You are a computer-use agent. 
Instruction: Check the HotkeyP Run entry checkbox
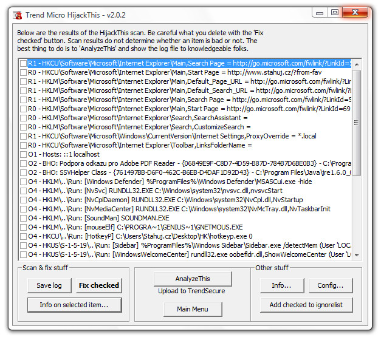click(x=23, y=236)
